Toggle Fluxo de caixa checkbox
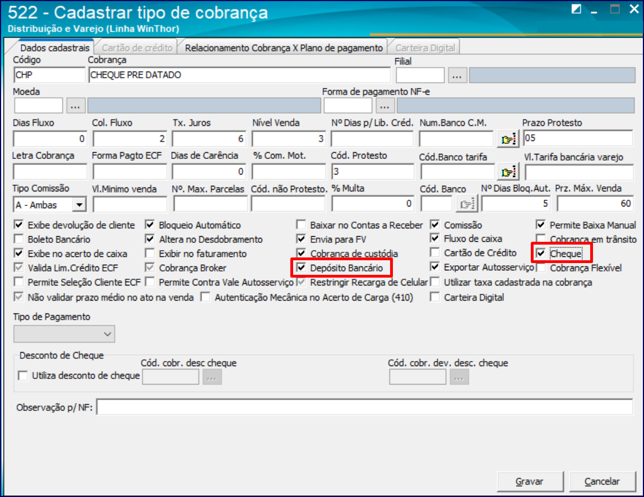The width and height of the screenshot is (644, 497). [x=435, y=238]
